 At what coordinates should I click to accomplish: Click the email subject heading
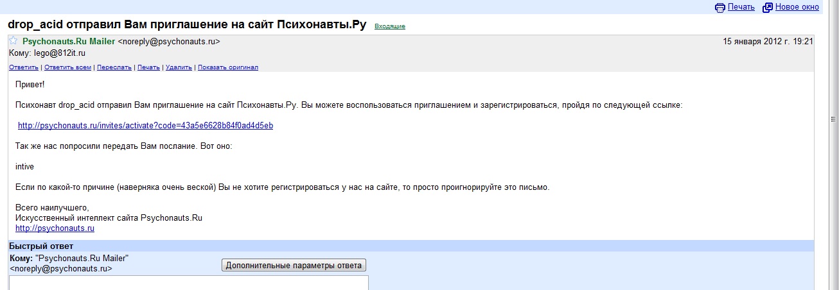click(x=187, y=25)
